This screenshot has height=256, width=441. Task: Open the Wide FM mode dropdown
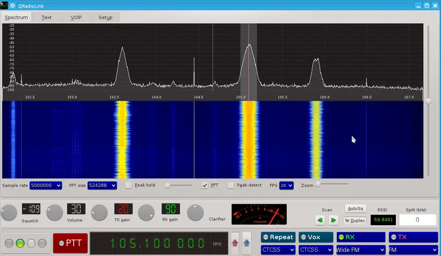pyautogui.click(x=360, y=250)
